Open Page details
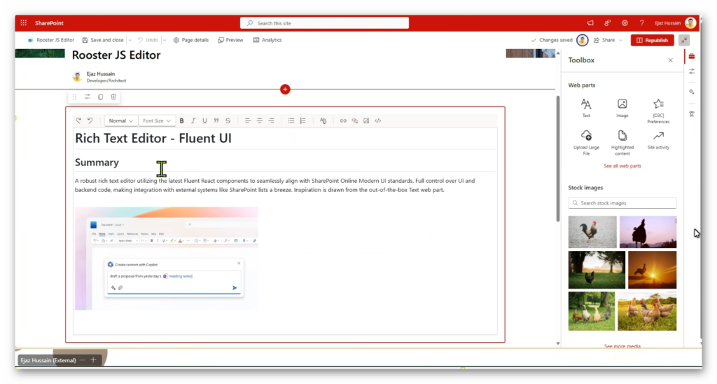The height and width of the screenshot is (384, 717). point(191,40)
